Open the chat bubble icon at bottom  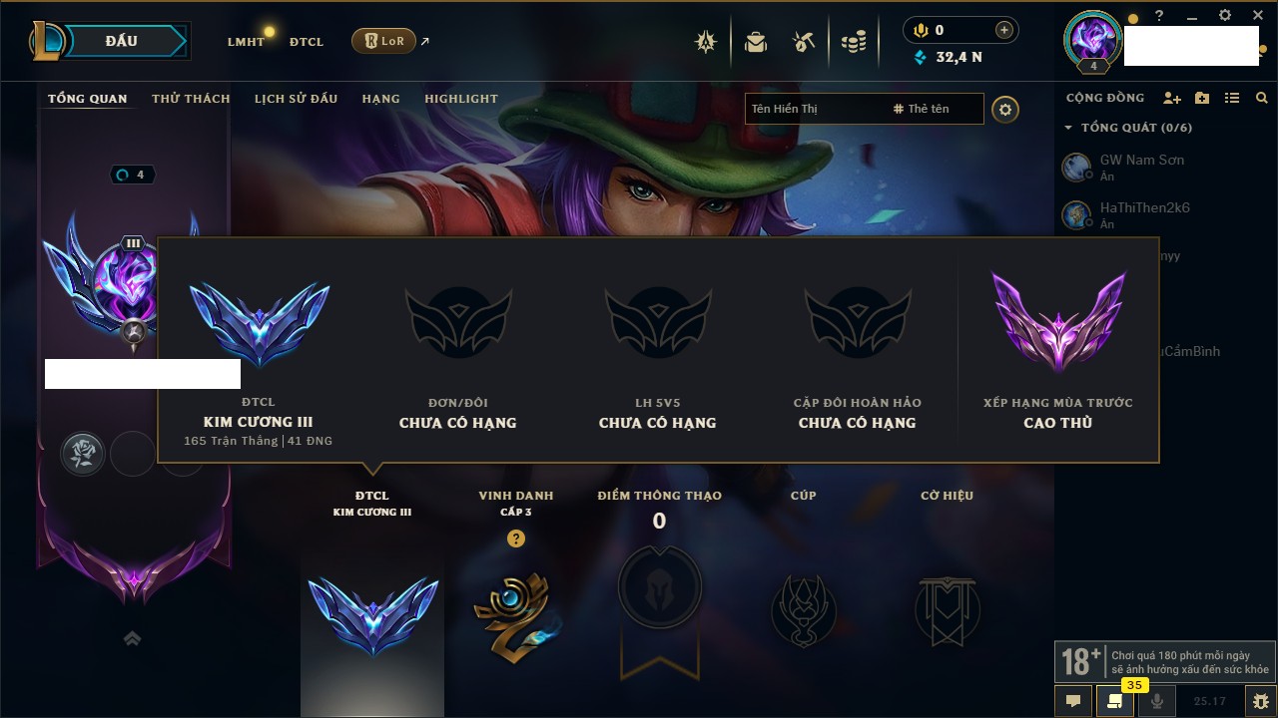(1073, 701)
